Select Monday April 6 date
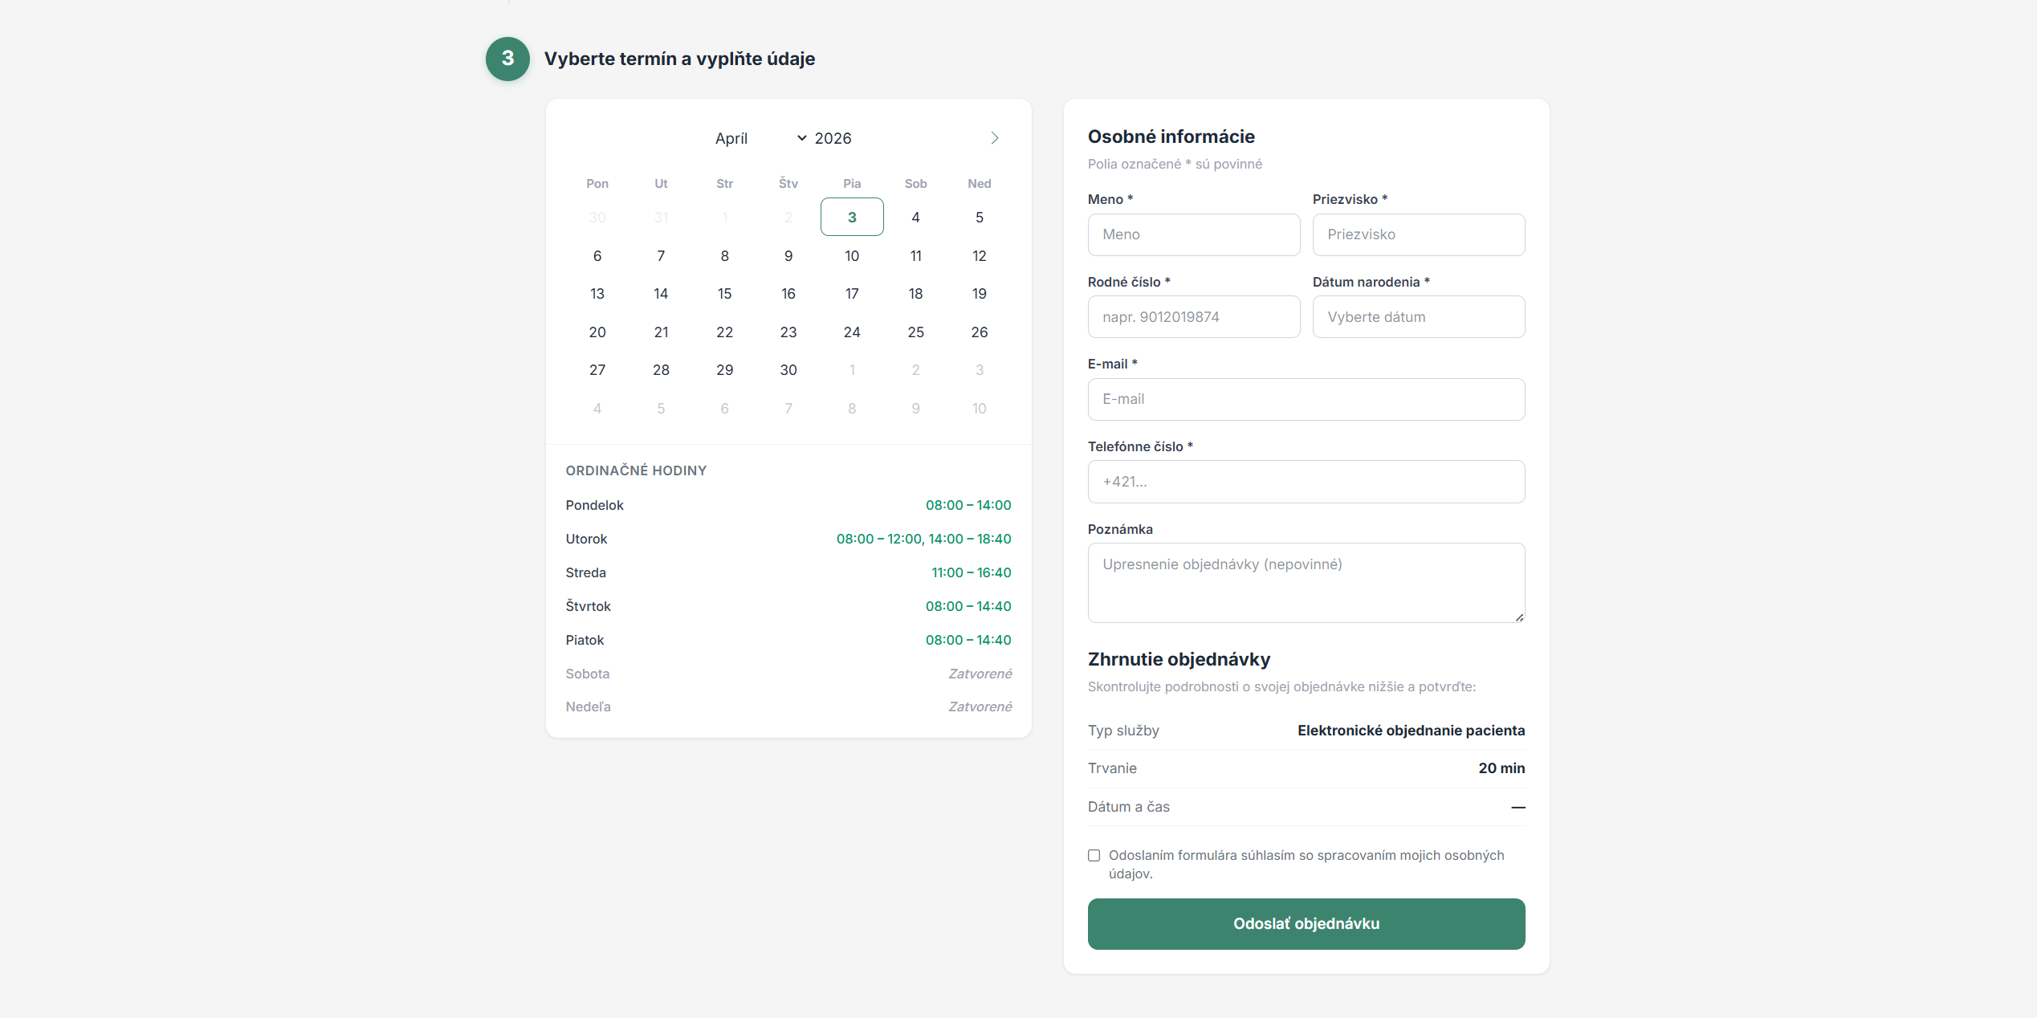The image size is (2037, 1018). pos(597,256)
